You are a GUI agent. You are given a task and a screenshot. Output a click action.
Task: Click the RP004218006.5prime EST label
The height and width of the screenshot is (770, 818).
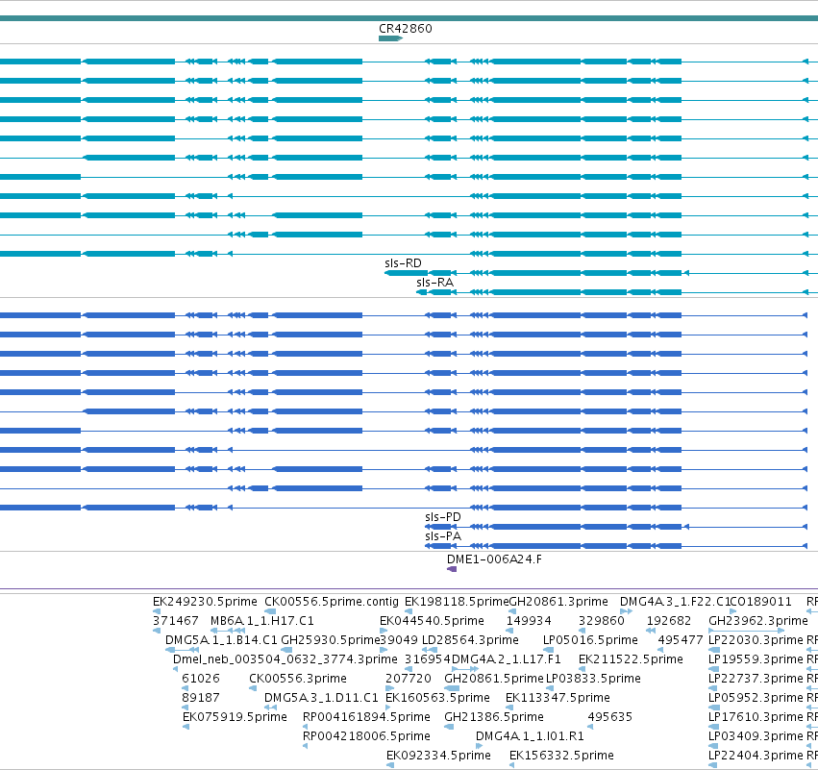point(367,736)
